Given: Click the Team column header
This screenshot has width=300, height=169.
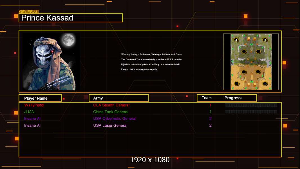Looking at the screenshot, I should (207, 98).
